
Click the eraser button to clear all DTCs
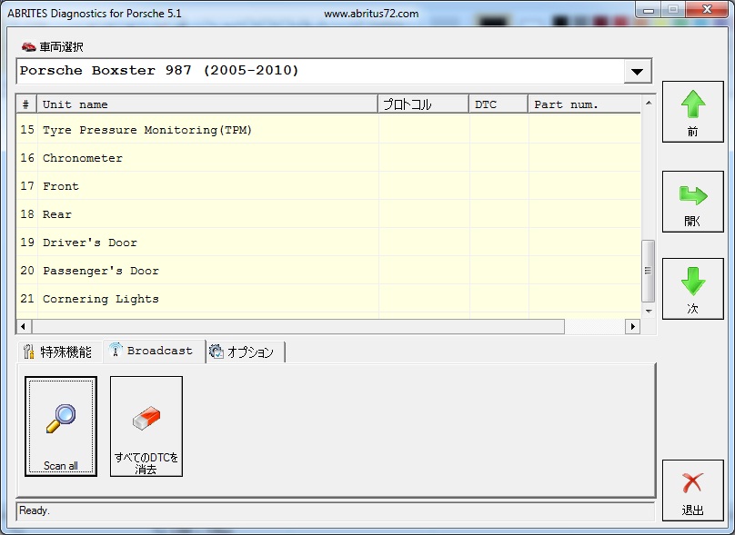146,426
